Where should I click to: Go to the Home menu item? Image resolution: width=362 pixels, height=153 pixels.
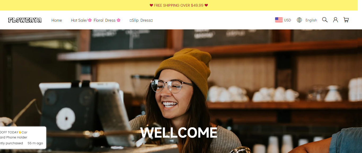(x=57, y=20)
